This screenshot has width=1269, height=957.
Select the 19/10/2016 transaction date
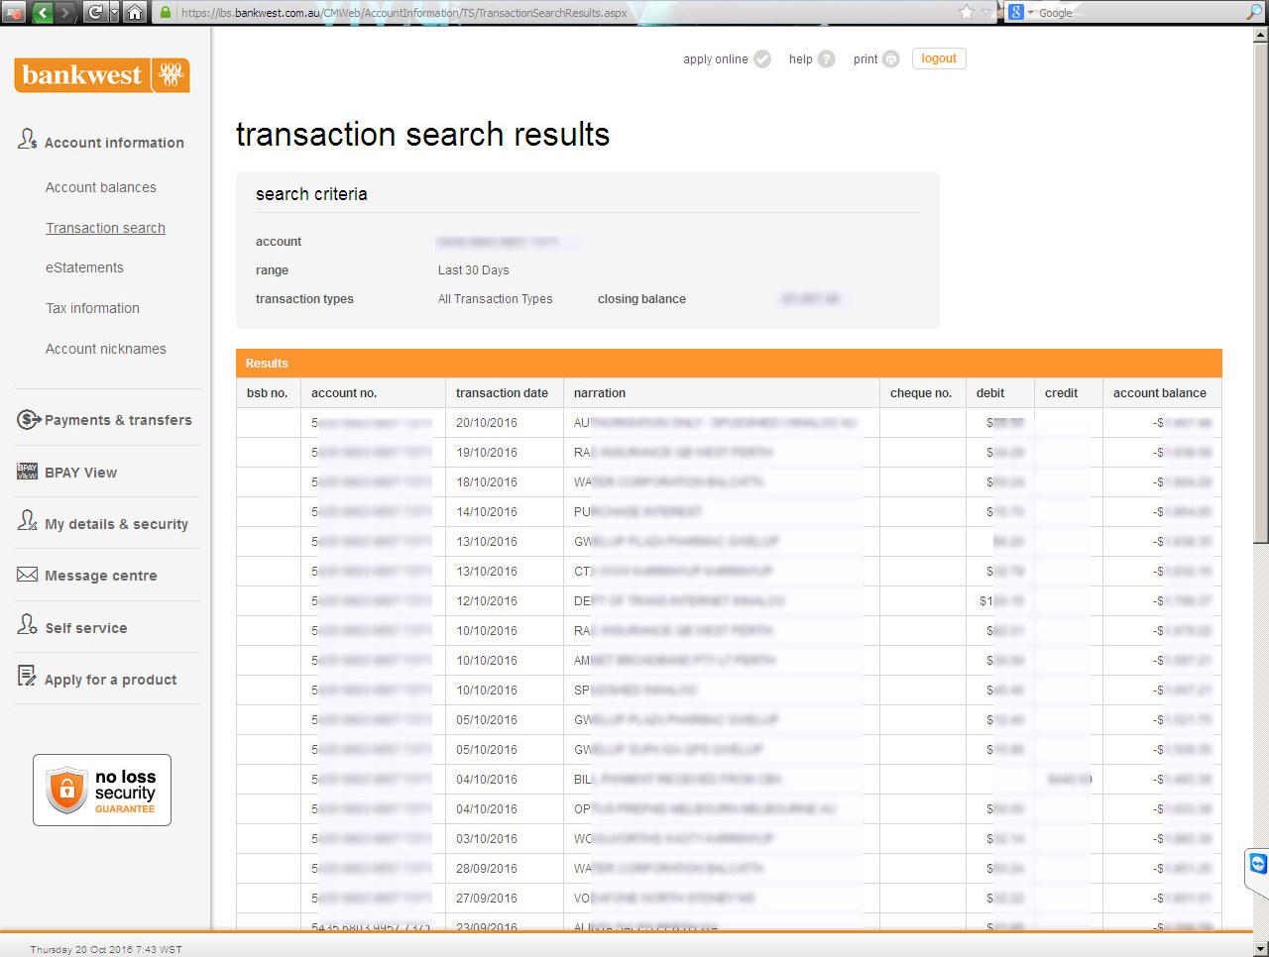coord(487,453)
